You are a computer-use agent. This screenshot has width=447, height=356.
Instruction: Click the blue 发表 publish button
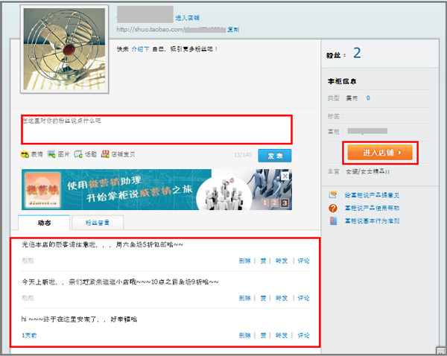click(x=275, y=156)
